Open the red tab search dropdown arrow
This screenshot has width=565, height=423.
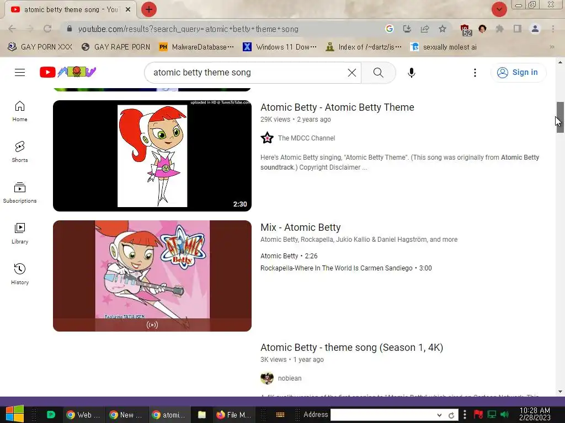(x=499, y=9)
